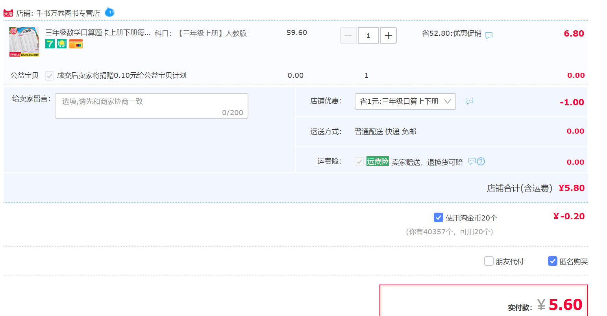Click the comment bubble icon beside 退换货可赔
The width and height of the screenshot is (607, 316).
[472, 161]
